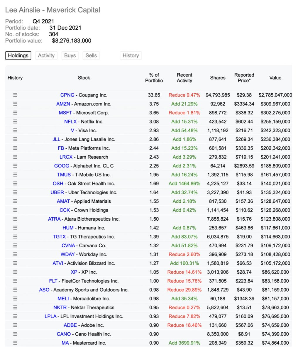This screenshot has height=352, width=298.
Task: Open history icon for Oak Street Health row
Action: [x=15, y=183]
